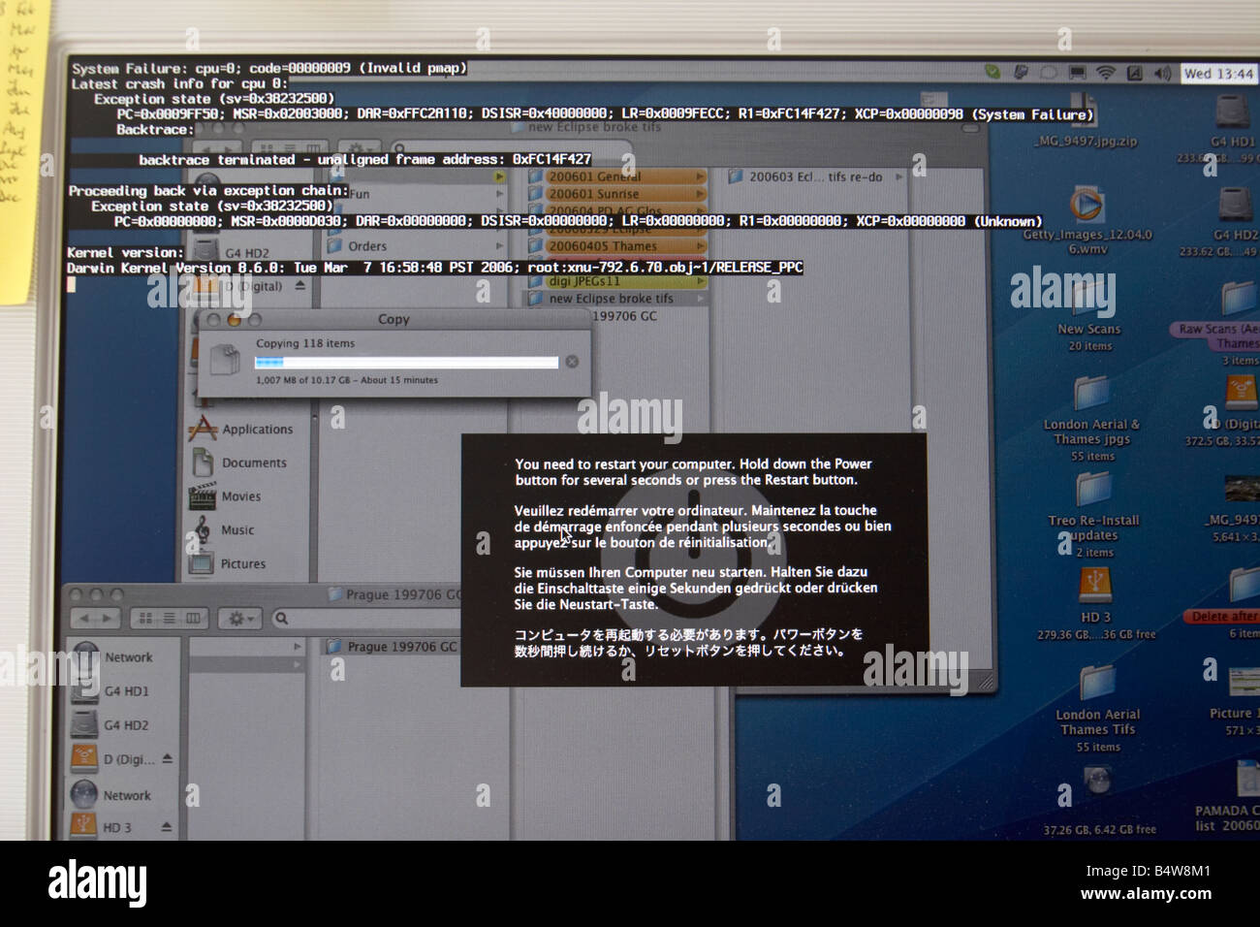1260x927 pixels.
Task: Expand arrow of Orders folder row
Action: tap(500, 246)
